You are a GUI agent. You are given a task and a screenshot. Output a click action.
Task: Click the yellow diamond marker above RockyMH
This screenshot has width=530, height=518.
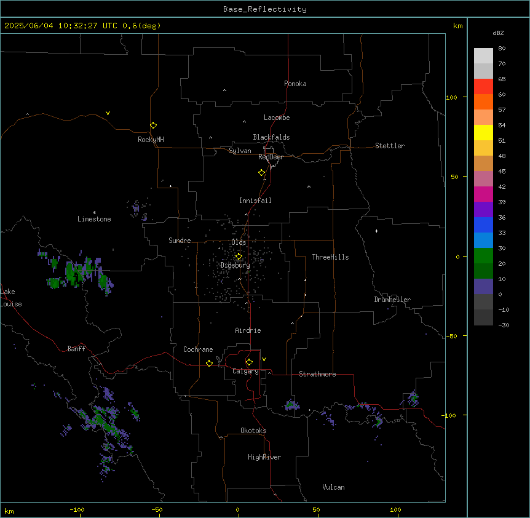pos(153,126)
